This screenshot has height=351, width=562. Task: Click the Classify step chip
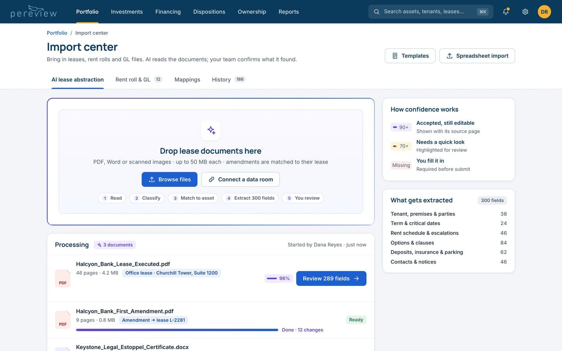[147, 198]
